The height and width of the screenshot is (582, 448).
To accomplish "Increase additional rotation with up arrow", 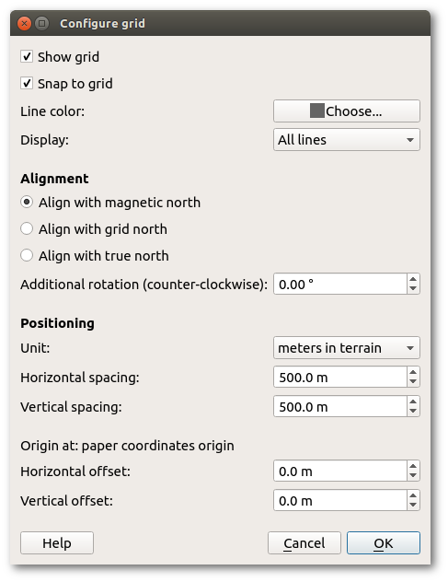I will pos(413,279).
